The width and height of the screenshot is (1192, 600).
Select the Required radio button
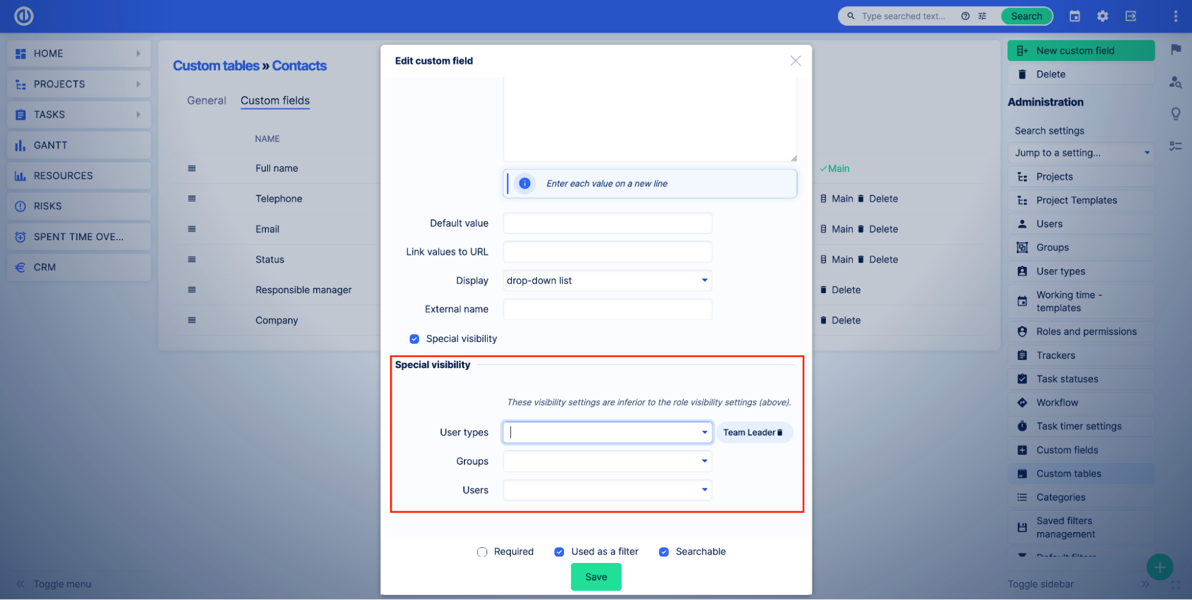point(482,552)
